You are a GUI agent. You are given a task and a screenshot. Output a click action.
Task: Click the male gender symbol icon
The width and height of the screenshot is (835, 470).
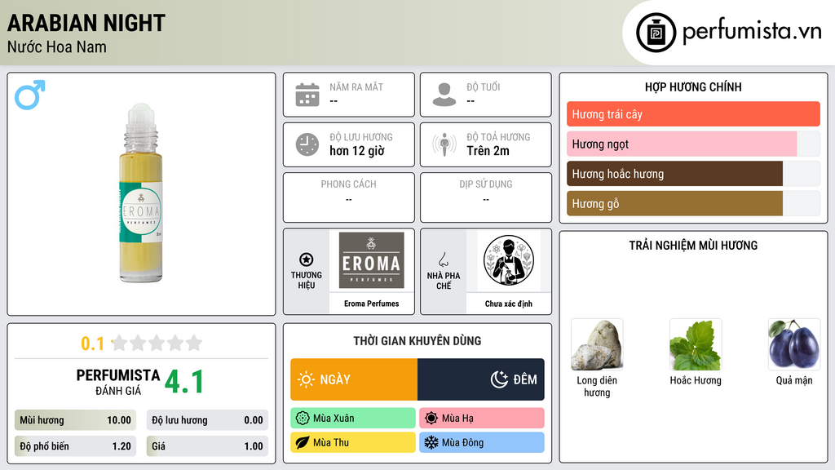(30, 95)
